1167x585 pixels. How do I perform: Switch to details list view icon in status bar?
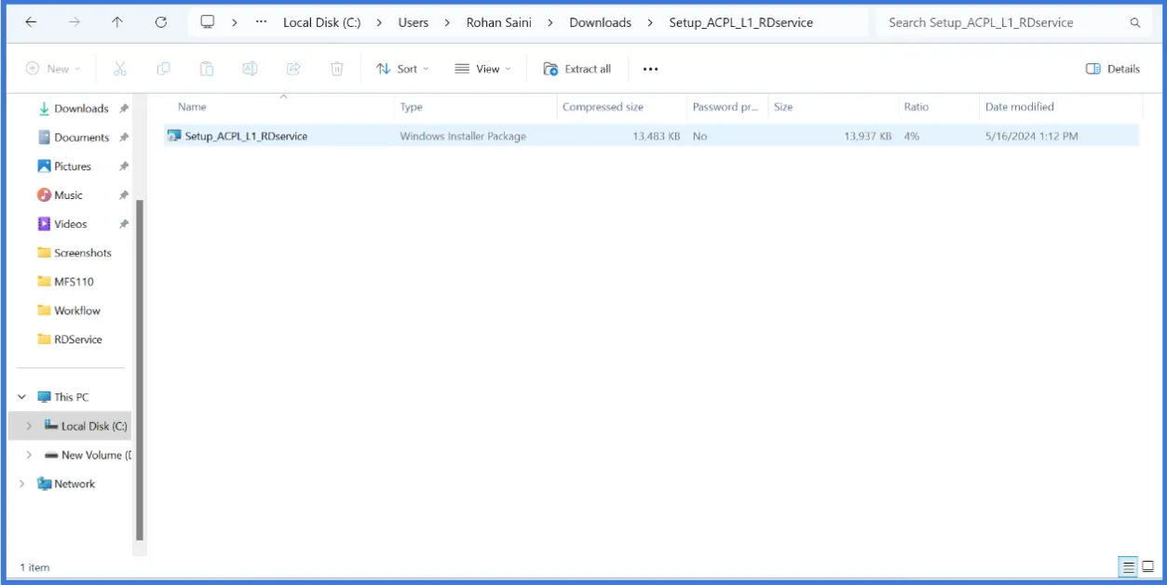pyautogui.click(x=1128, y=566)
